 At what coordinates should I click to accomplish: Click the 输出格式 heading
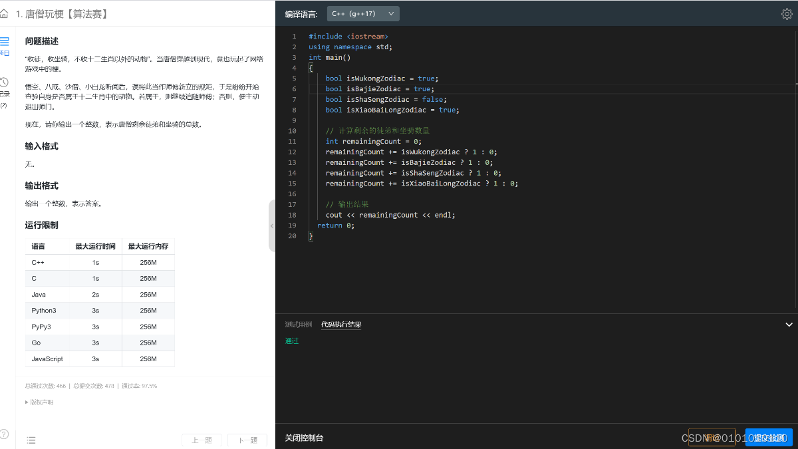(x=42, y=186)
